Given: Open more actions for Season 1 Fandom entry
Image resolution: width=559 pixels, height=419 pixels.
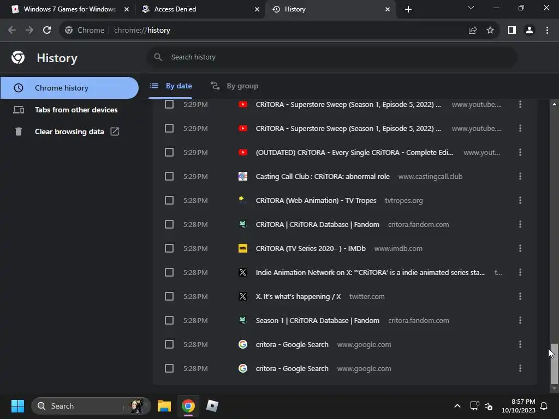Looking at the screenshot, I should point(520,320).
